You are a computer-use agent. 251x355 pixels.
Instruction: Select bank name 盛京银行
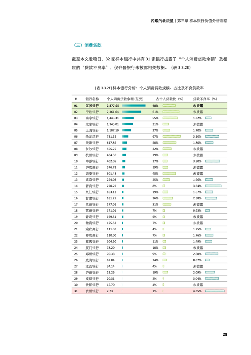tap(92, 180)
